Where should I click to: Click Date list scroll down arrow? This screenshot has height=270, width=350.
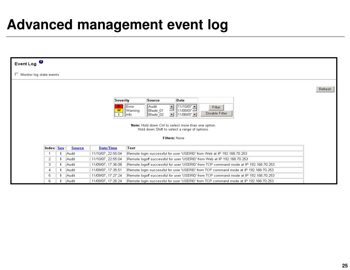194,115
